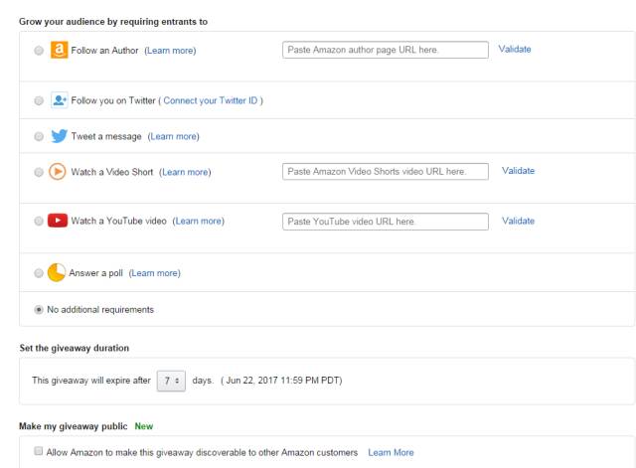
Task: Choose the Answer a poll radio button
Action: click(39, 273)
